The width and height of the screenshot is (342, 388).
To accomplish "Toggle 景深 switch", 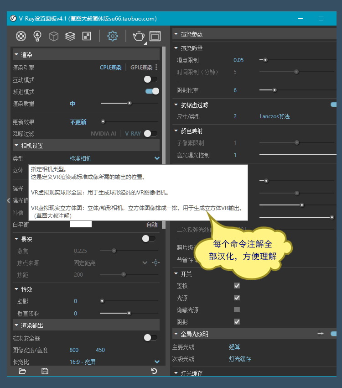I will 149,239.
